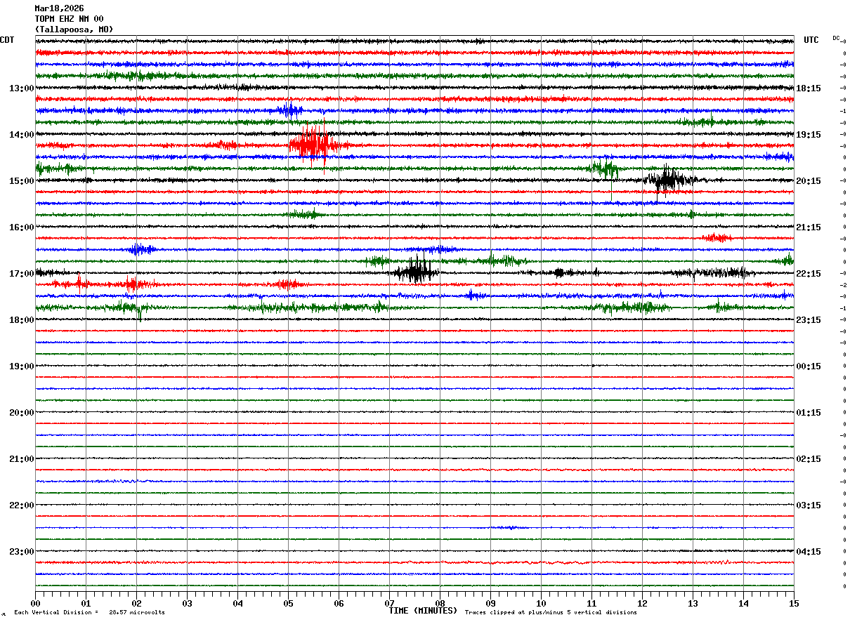Click the TIME (MINUTES) axis title

[423, 611]
